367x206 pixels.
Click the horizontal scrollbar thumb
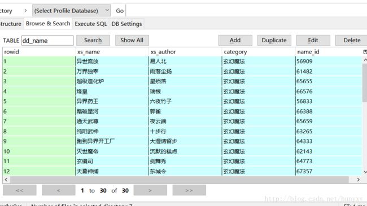(x=180, y=180)
